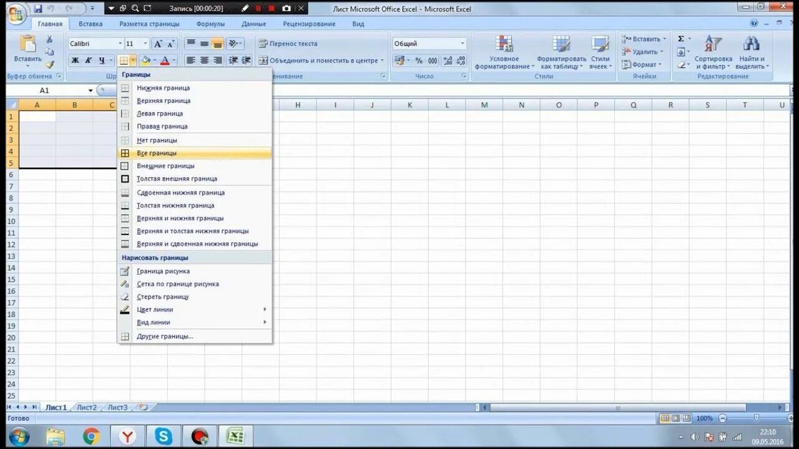The height and width of the screenshot is (449, 799).
Task: Click the Fill color bucket icon
Action: click(145, 60)
